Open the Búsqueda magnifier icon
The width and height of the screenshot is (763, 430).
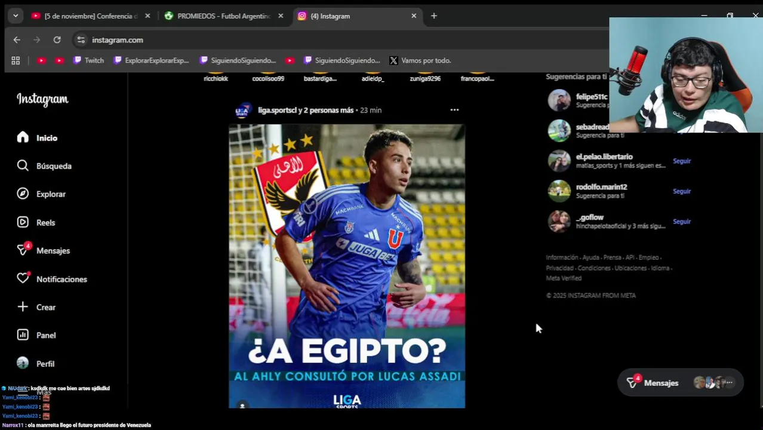coord(23,165)
